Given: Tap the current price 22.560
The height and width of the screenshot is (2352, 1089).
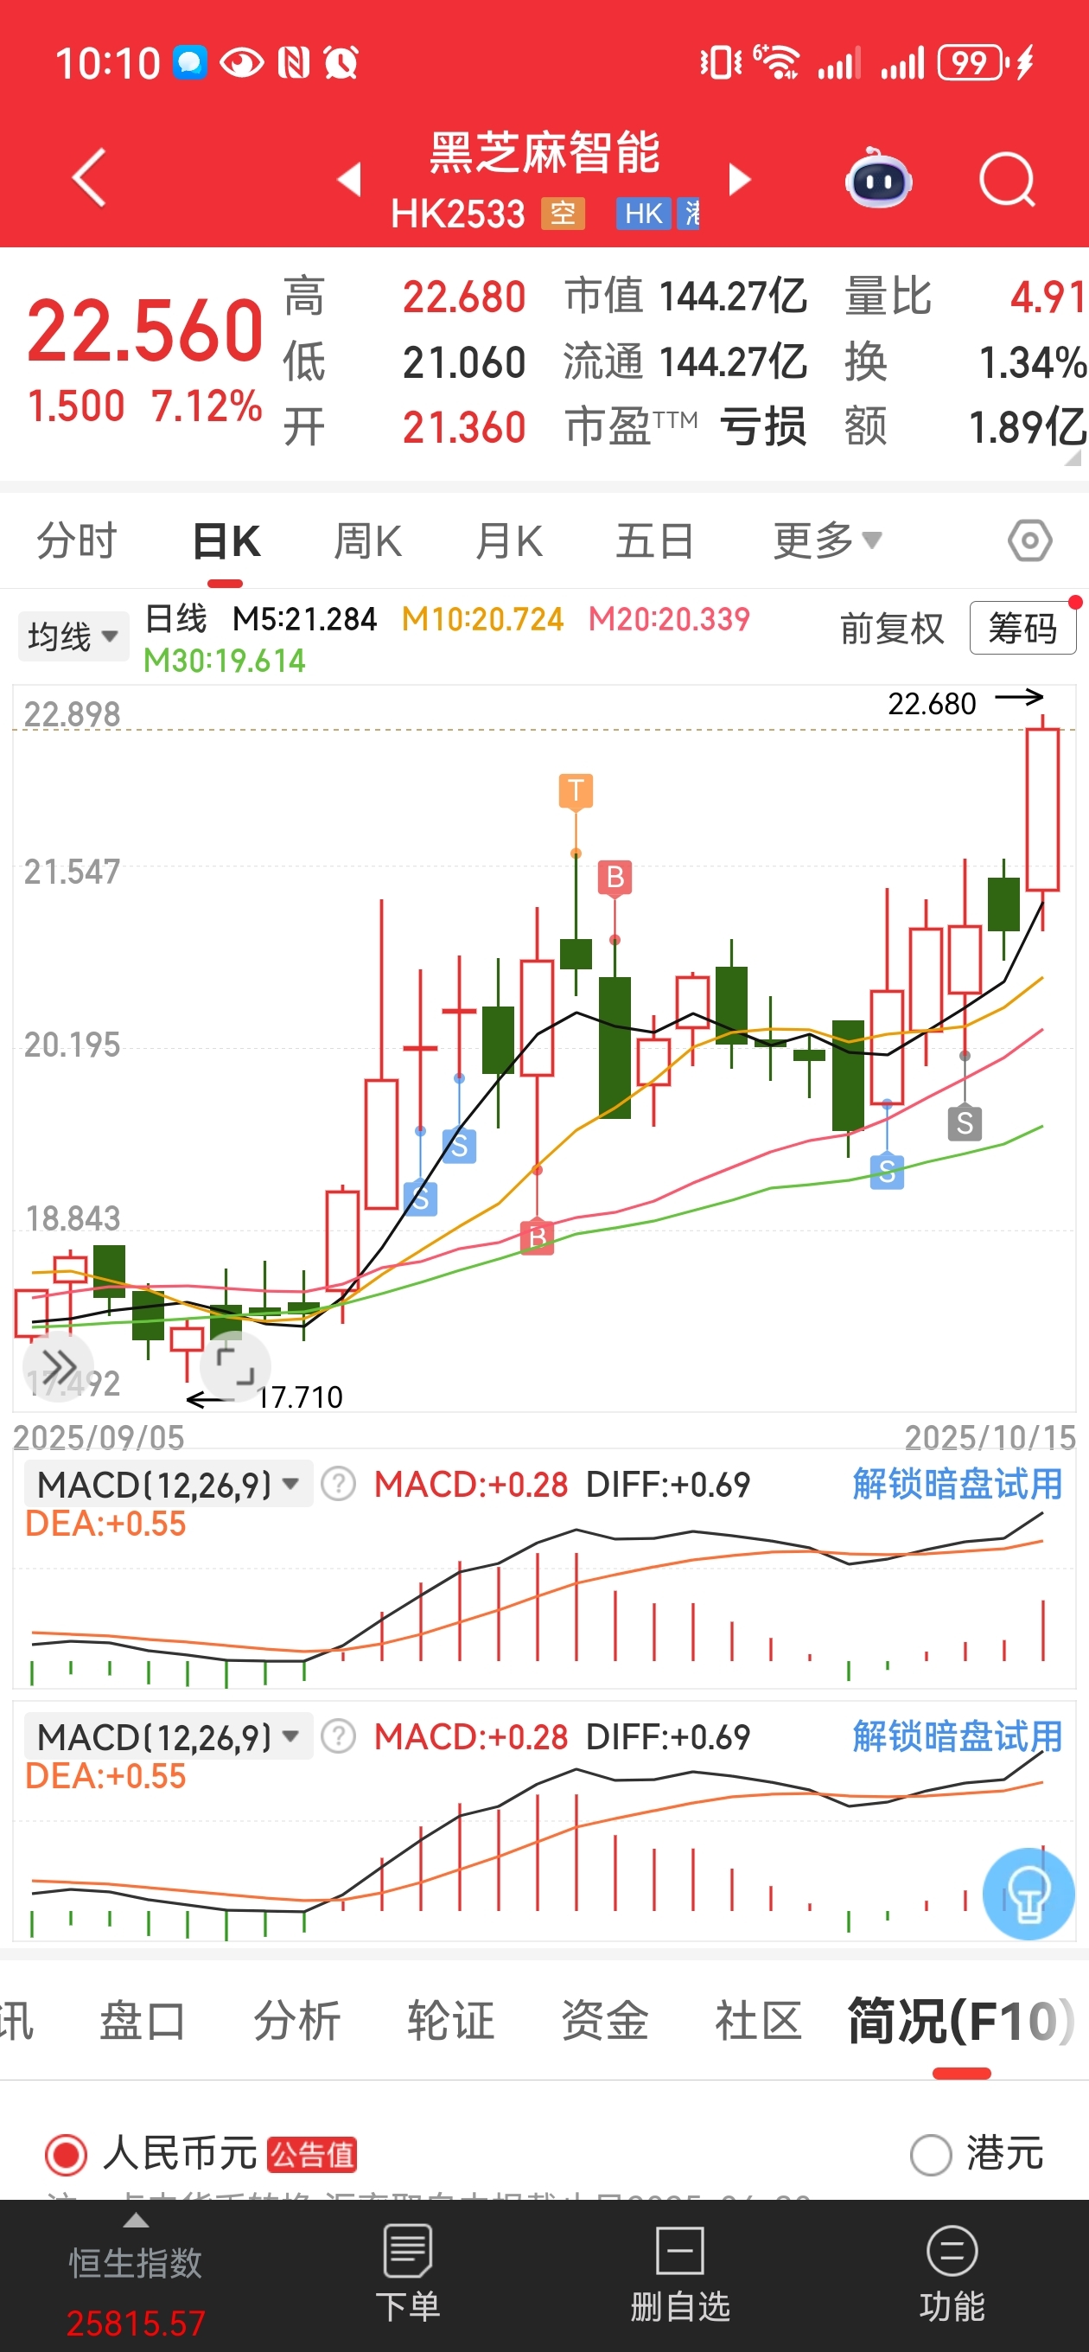Looking at the screenshot, I should (145, 329).
